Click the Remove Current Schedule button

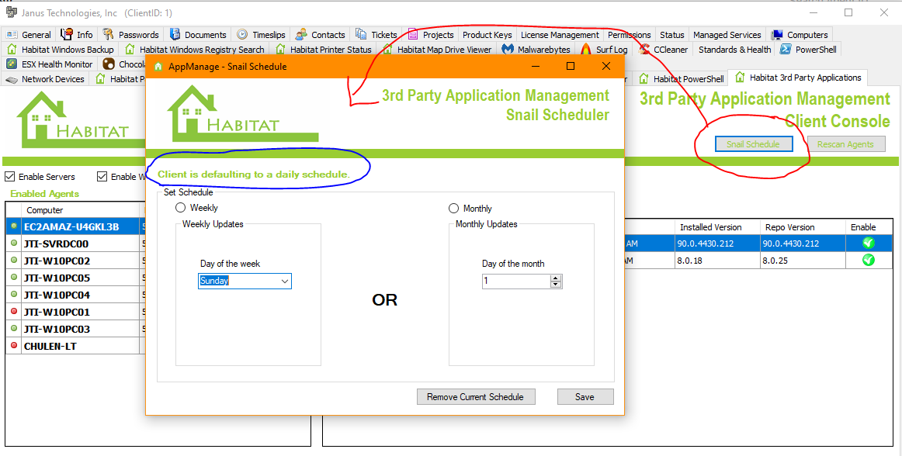click(x=475, y=396)
